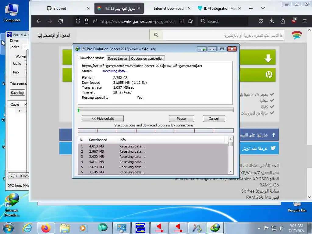This screenshot has height=234, width=312.
Task: Open Windows Explorer folder in taskbar
Action: pos(65,228)
